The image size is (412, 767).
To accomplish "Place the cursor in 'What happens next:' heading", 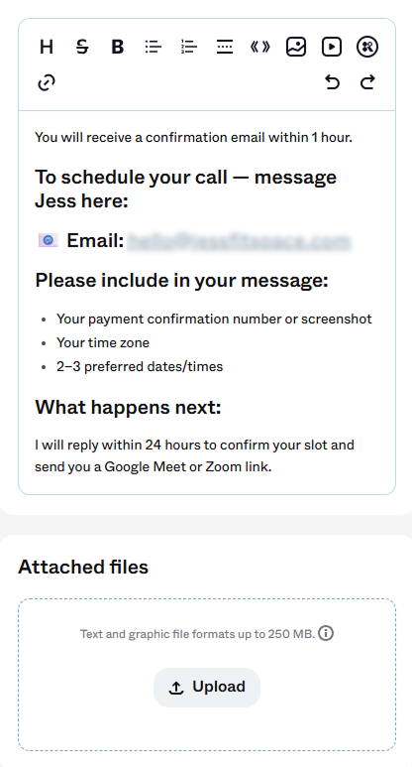I will click(128, 407).
